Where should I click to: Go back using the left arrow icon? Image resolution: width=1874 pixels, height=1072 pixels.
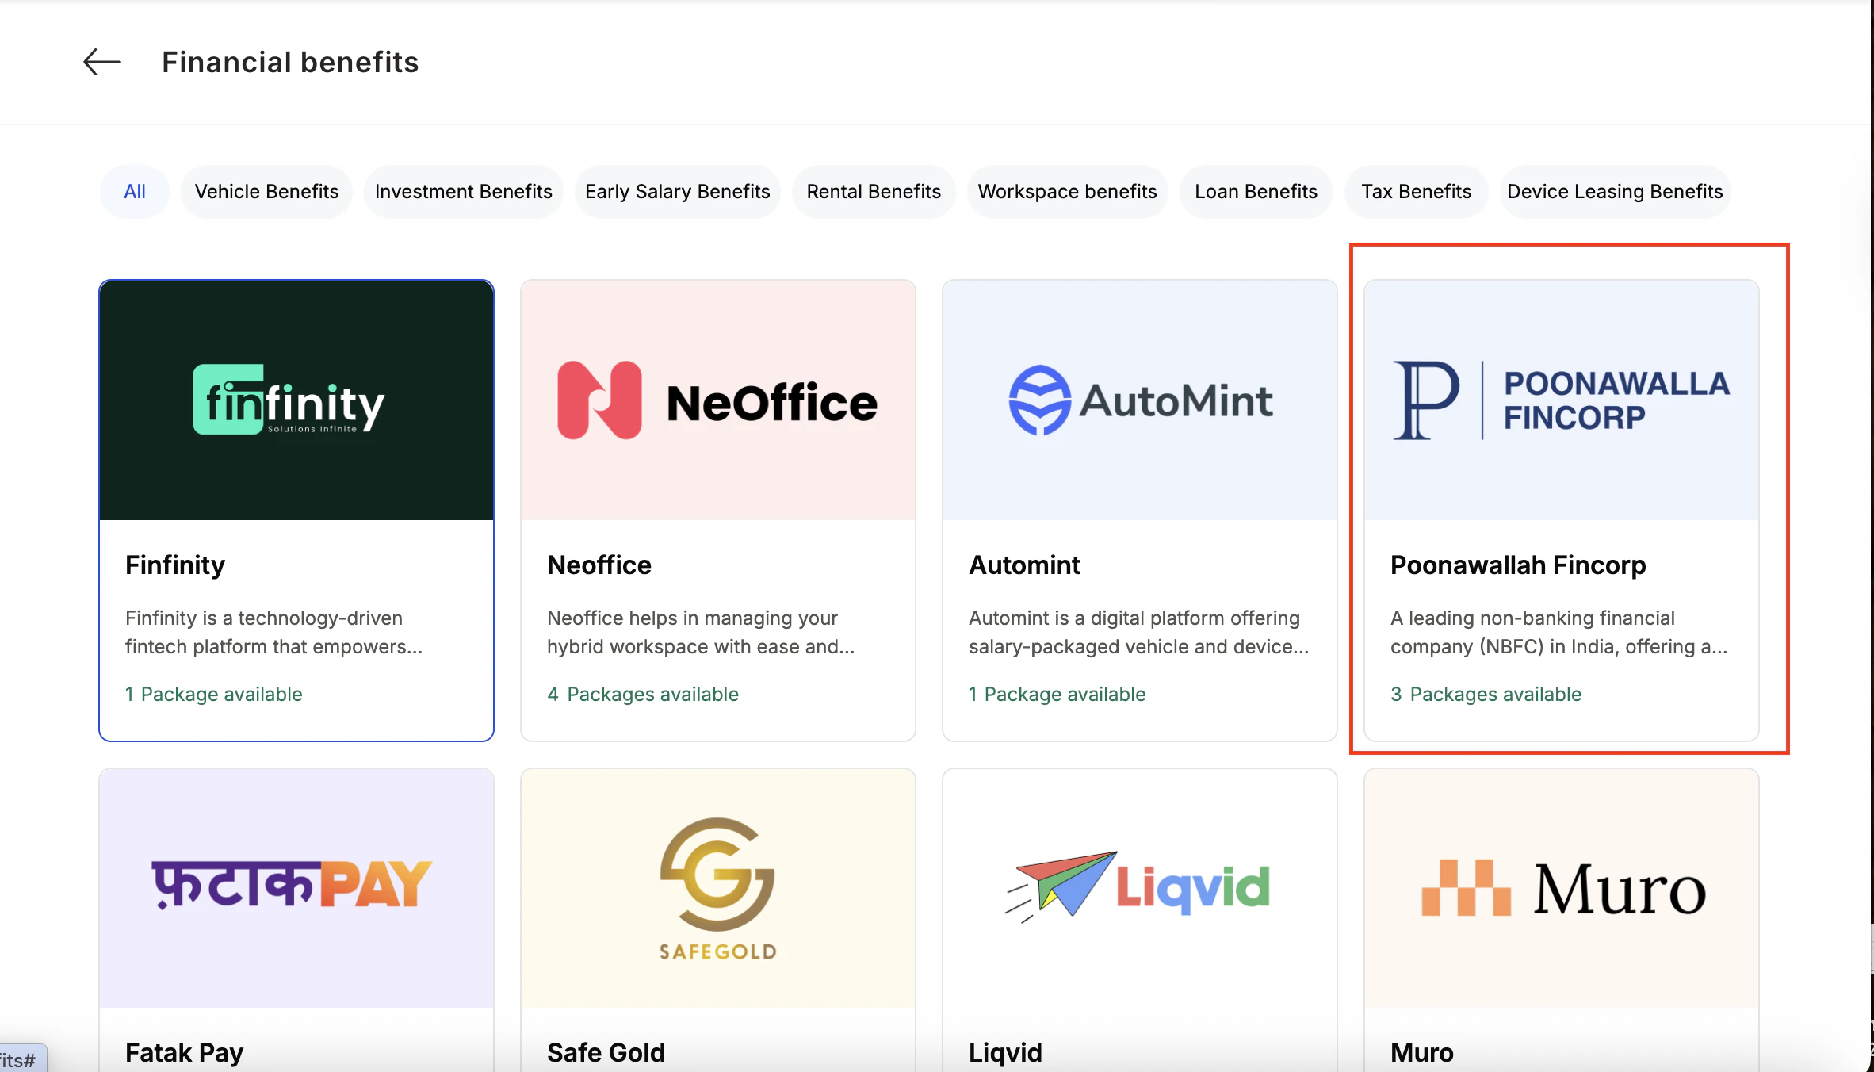(102, 62)
